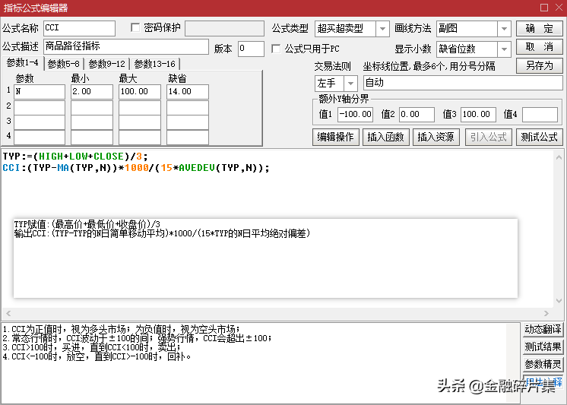Image resolution: width=567 pixels, height=405 pixels.
Task: Click the 值1 boundary input field
Action: [x=355, y=115]
